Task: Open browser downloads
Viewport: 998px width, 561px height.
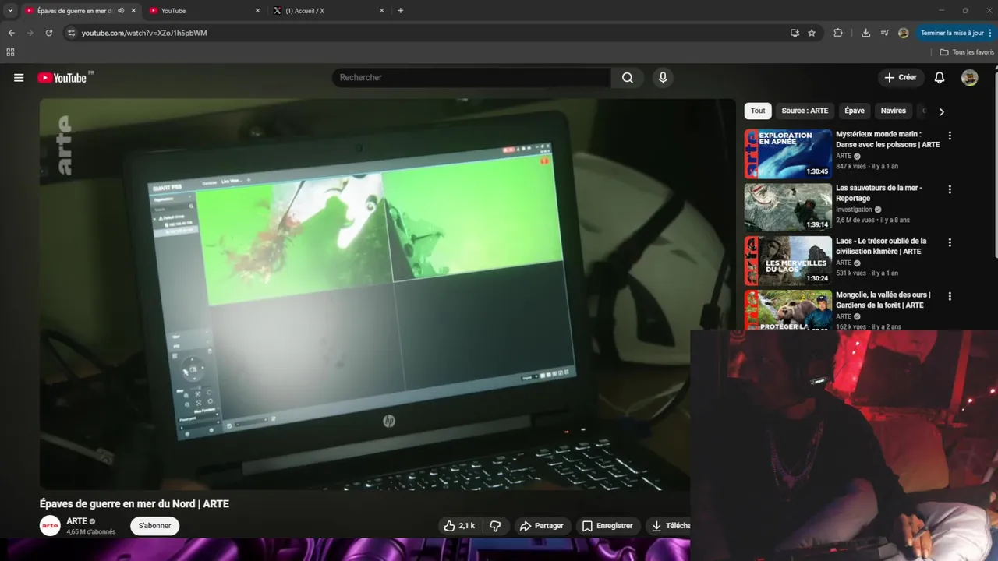Action: point(865,33)
